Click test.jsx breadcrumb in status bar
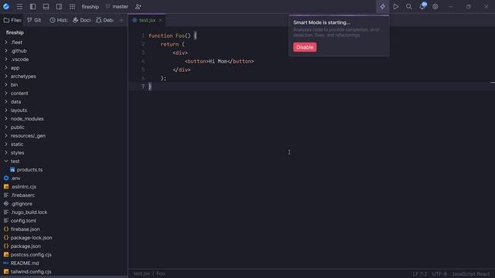Image resolution: width=495 pixels, height=278 pixels. pos(142,273)
